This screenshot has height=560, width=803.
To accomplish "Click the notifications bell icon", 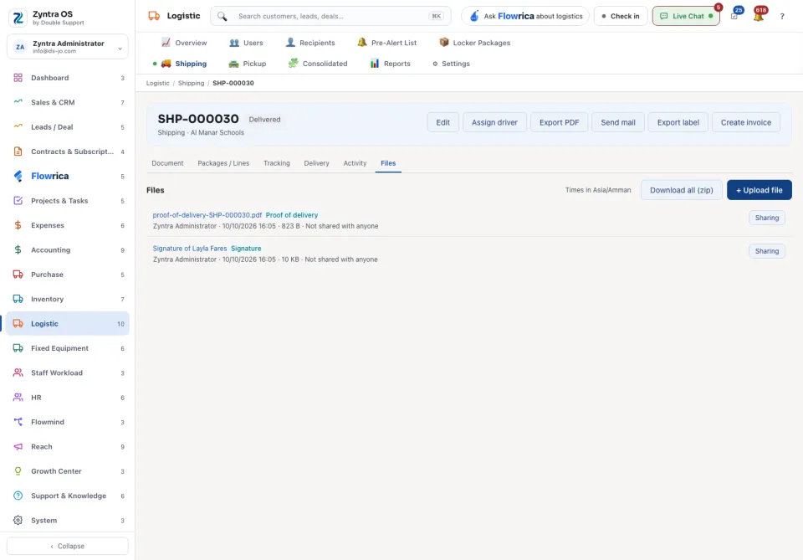I will [x=758, y=17].
